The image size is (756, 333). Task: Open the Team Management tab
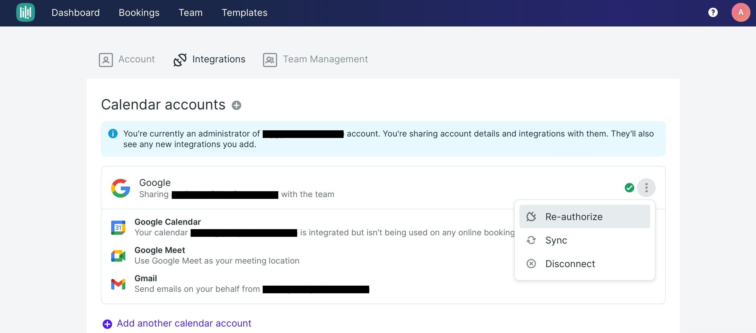click(x=315, y=59)
